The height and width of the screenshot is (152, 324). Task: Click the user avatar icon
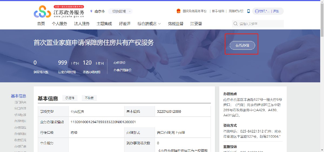point(256,11)
